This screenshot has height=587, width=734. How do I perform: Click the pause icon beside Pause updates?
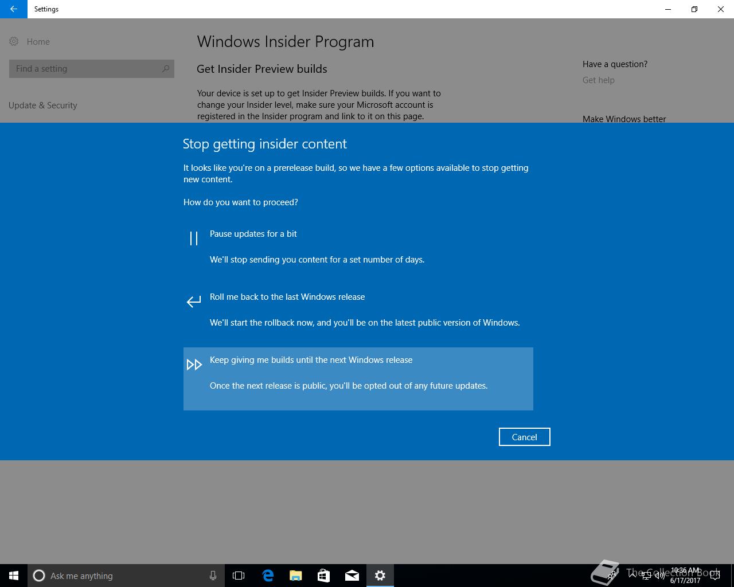[194, 238]
